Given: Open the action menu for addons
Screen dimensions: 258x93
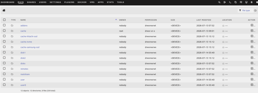Looking at the screenshot, I should pos(253,25).
